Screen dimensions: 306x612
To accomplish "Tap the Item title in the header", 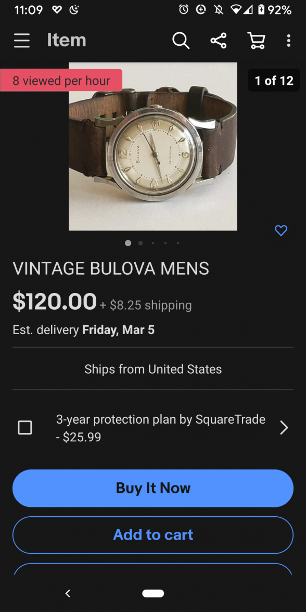I will (67, 40).
